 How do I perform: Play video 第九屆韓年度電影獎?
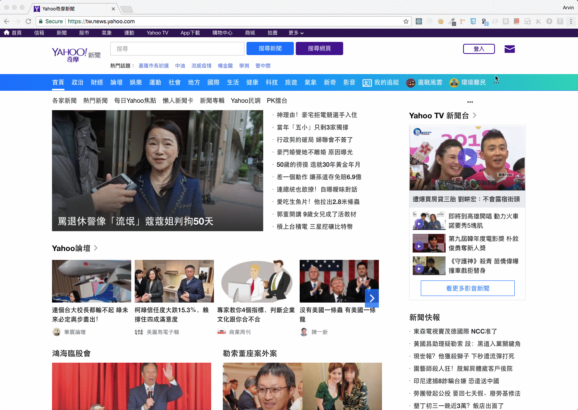coord(418,246)
